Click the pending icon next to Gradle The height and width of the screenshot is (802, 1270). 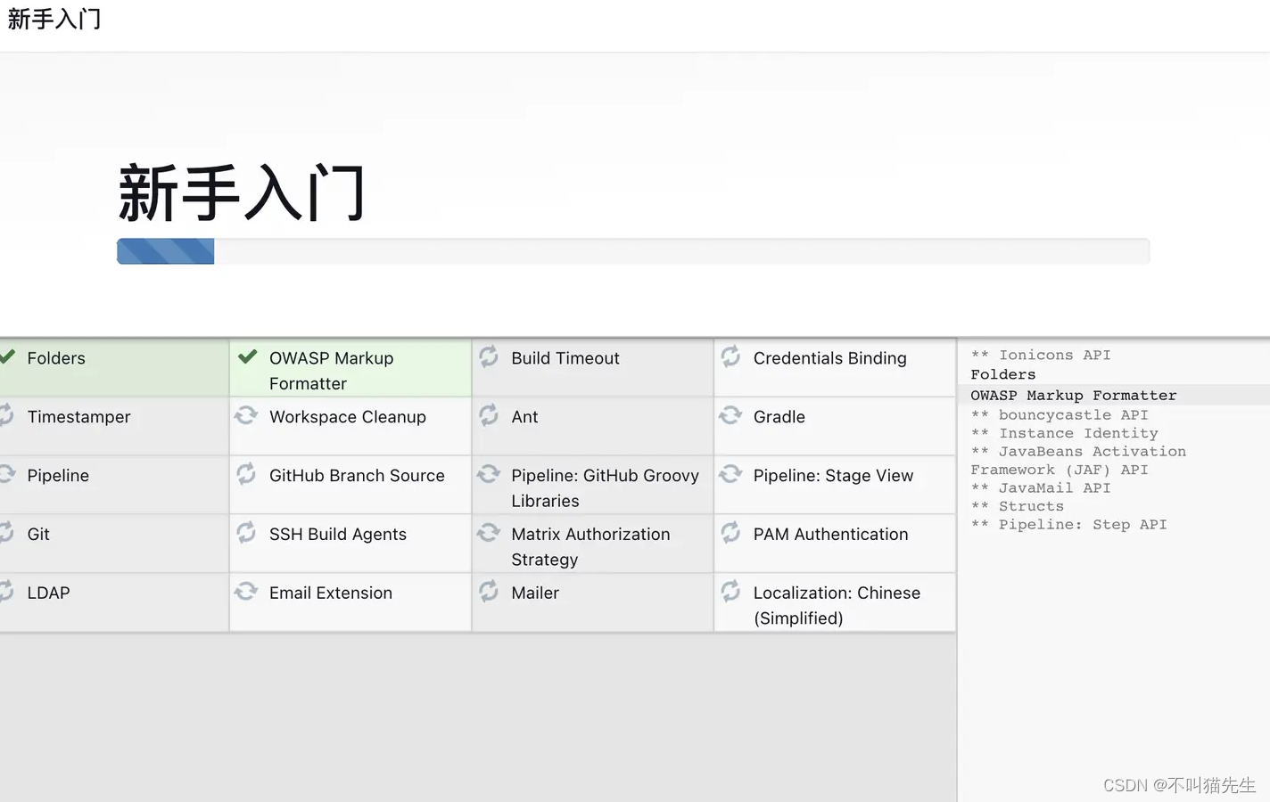pyautogui.click(x=730, y=416)
